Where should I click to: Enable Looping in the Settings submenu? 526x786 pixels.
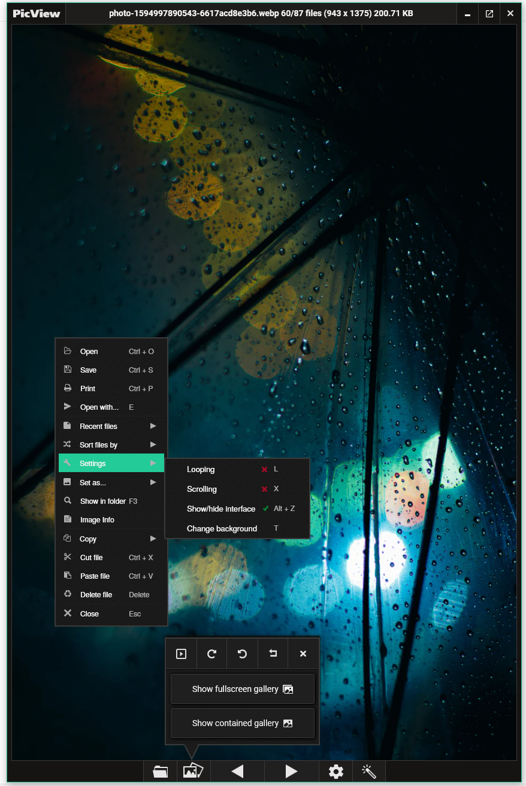tap(201, 469)
